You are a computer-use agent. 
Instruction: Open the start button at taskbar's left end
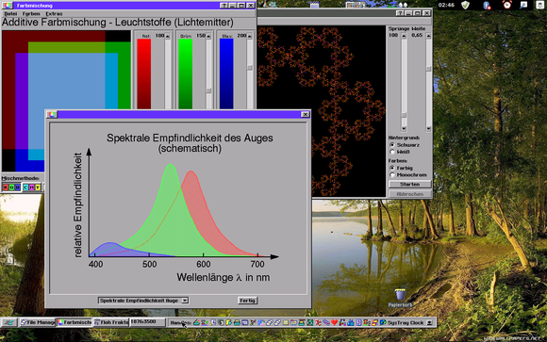click(x=9, y=322)
